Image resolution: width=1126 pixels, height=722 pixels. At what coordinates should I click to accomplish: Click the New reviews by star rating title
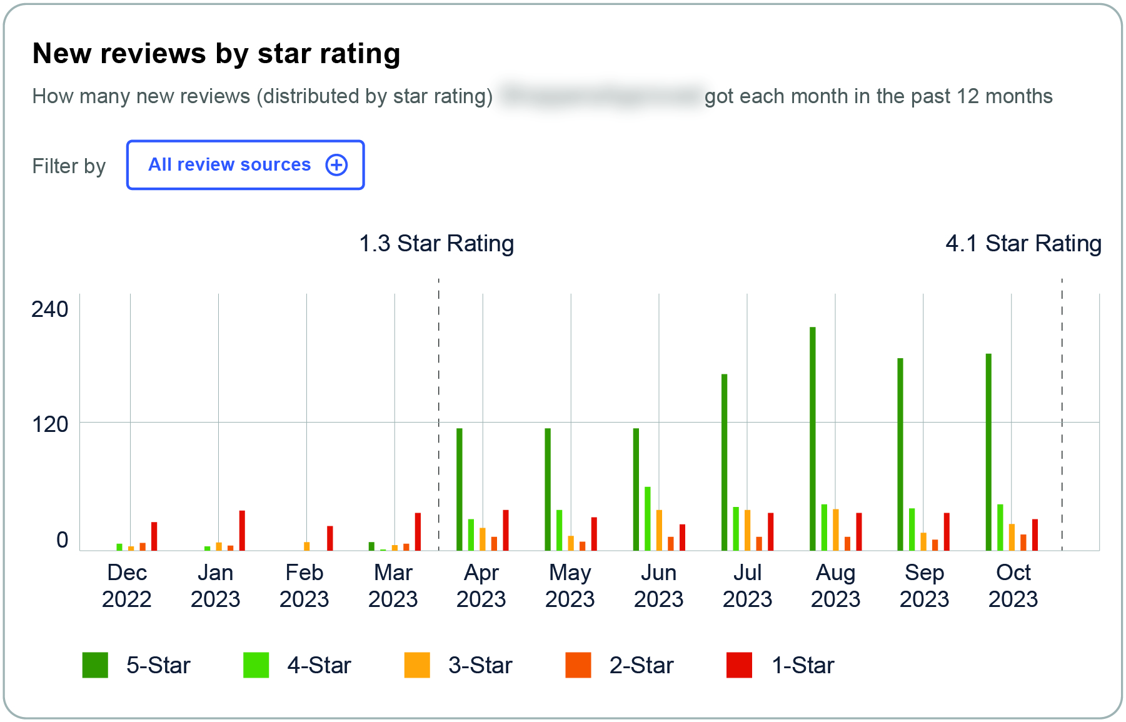pyautogui.click(x=216, y=53)
